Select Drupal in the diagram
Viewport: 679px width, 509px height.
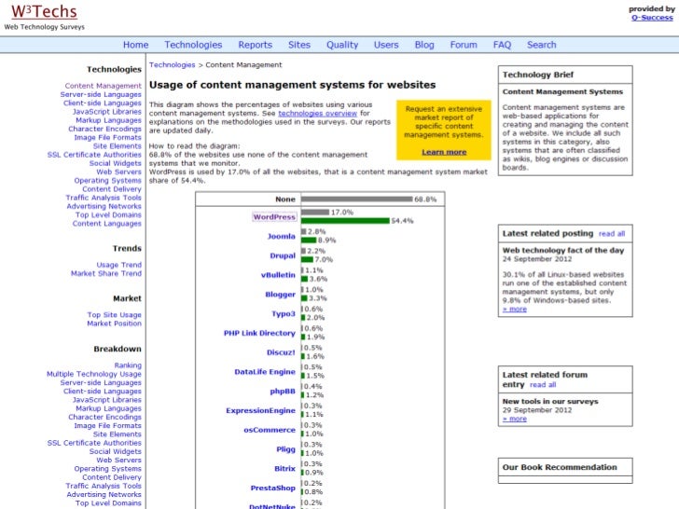click(x=283, y=255)
